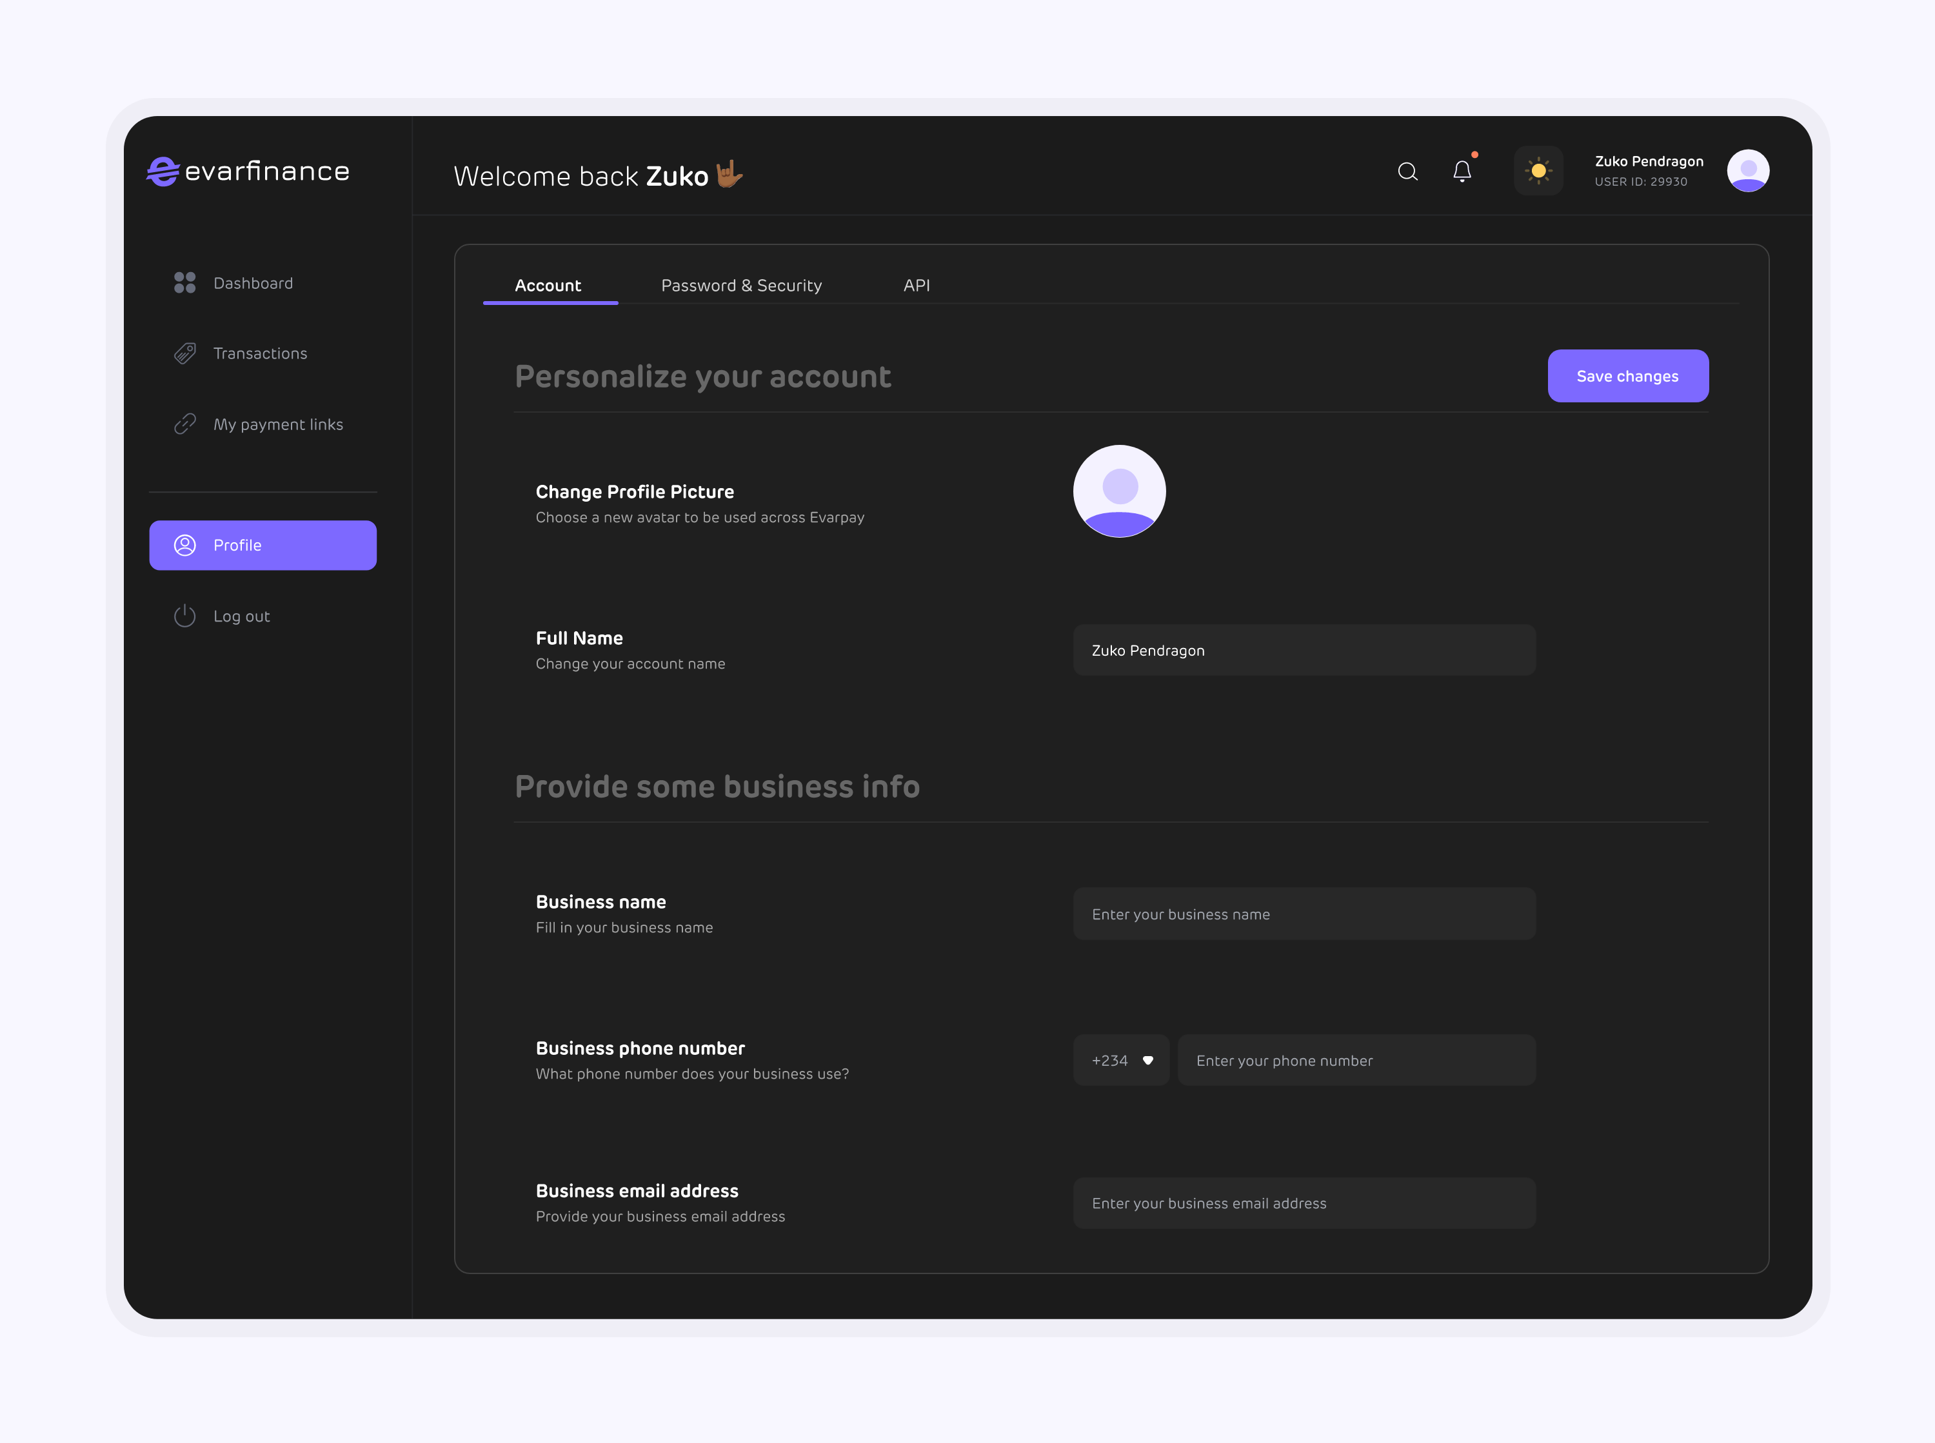The height and width of the screenshot is (1443, 1935).
Task: Click Provide some business info heading
Action: point(717,786)
